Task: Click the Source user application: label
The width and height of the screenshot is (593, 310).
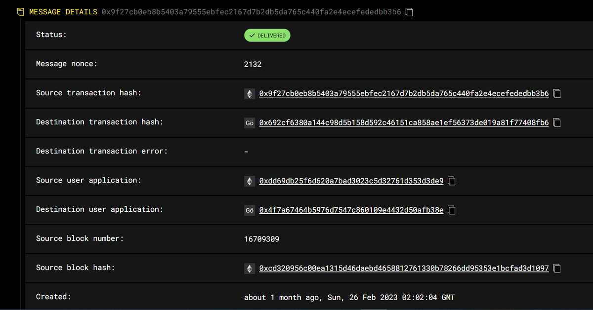Action: pyautogui.click(x=88, y=180)
